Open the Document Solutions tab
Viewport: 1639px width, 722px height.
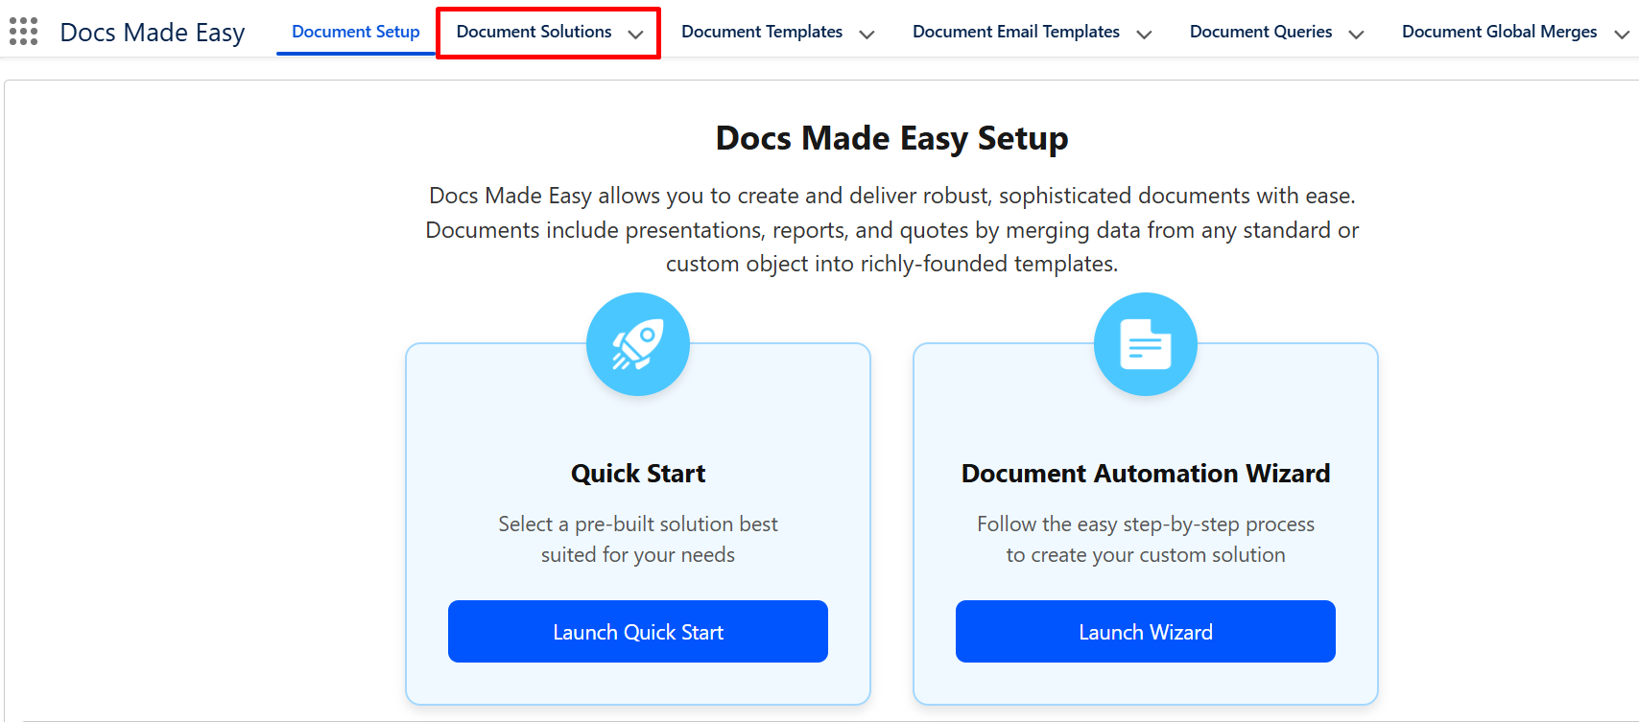click(534, 32)
